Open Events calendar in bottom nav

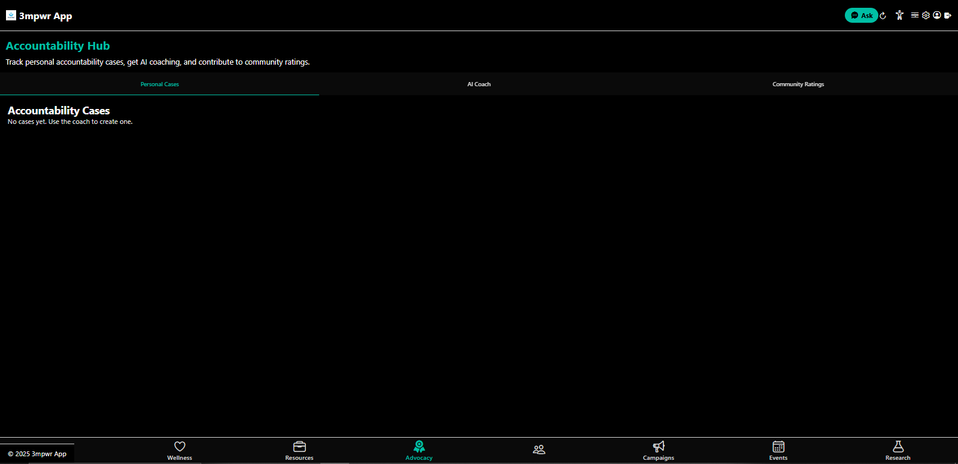coord(778,450)
